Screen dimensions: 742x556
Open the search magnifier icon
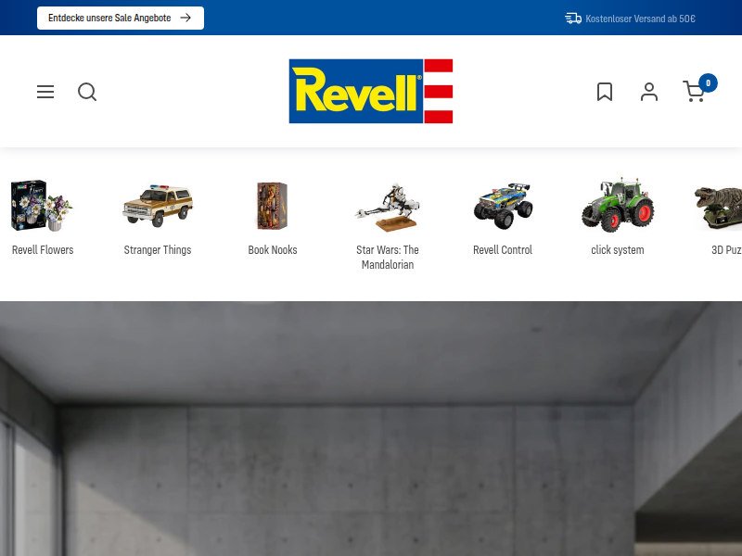87,92
